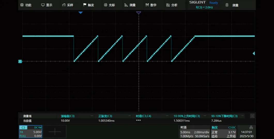Toggle the C3 channel label tab
This screenshot has height=139, width=274.
[23, 127]
